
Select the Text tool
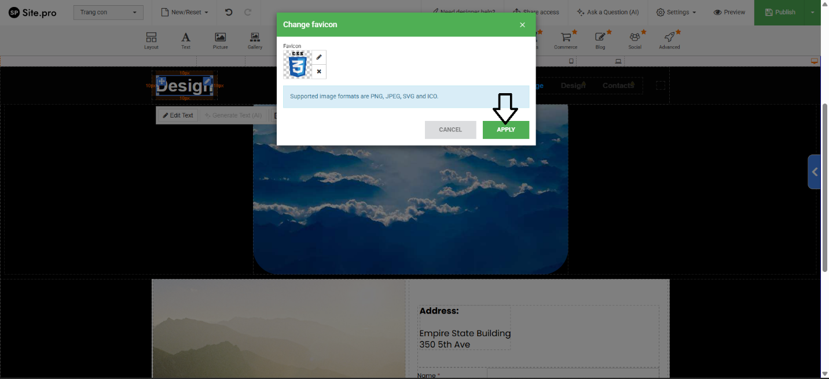click(186, 41)
